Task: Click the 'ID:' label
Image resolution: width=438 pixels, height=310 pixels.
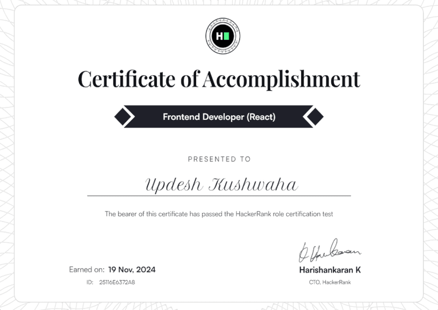Action: (90, 282)
